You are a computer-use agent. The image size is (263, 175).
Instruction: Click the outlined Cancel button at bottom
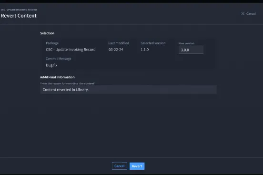120,166
